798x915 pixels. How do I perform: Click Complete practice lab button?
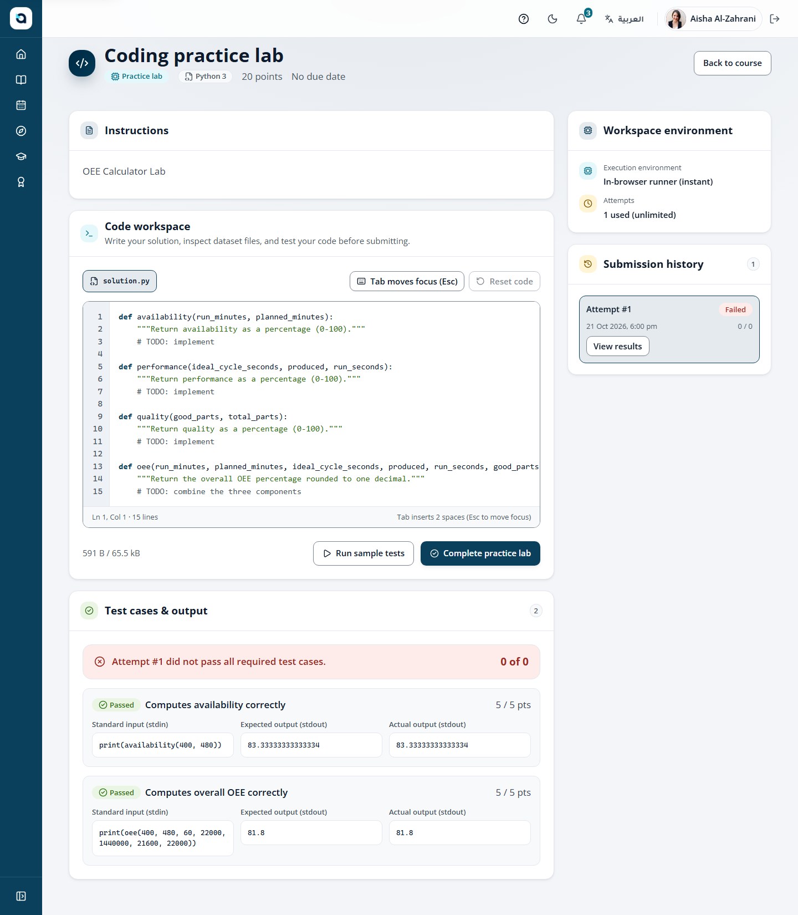[x=480, y=553]
